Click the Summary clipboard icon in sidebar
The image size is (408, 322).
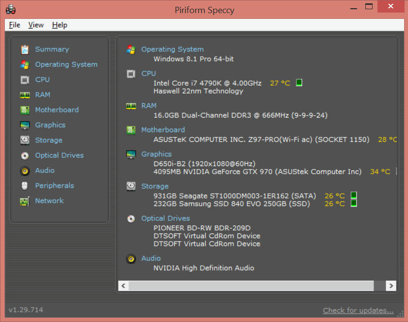click(25, 49)
